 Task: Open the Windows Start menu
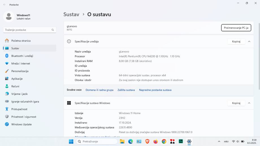pos(71,141)
